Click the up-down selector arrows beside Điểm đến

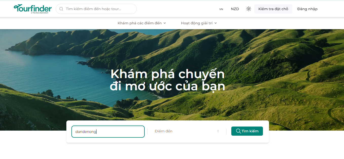pyautogui.click(x=218, y=131)
